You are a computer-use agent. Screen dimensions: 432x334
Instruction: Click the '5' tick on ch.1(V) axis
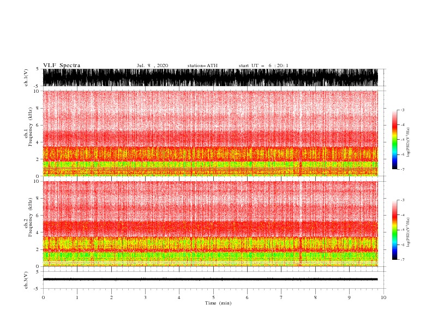tap(38, 69)
